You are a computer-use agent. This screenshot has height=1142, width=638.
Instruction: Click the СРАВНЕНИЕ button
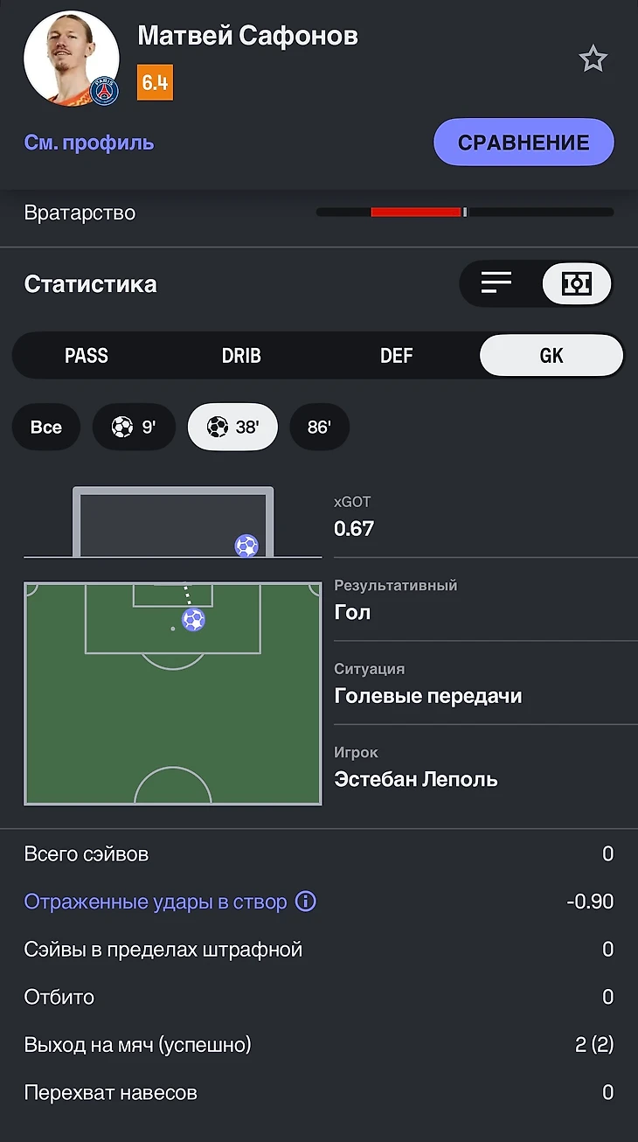[x=524, y=143]
